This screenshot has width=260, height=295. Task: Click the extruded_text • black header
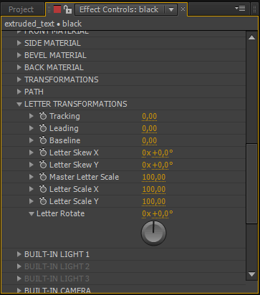point(43,24)
